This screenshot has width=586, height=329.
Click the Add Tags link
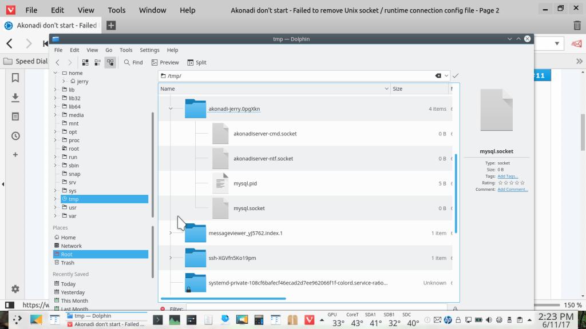508,176
